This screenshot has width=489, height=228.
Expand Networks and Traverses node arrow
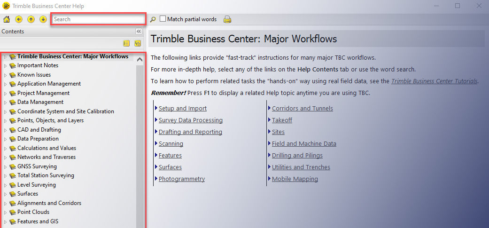(x=5, y=157)
